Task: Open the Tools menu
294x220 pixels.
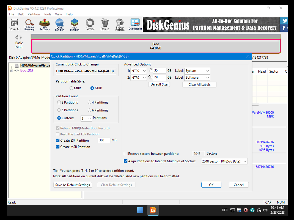Action: coord(47,14)
